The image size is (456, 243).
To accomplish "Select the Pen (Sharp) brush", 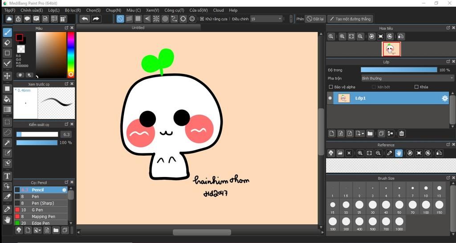I will 41,203.
